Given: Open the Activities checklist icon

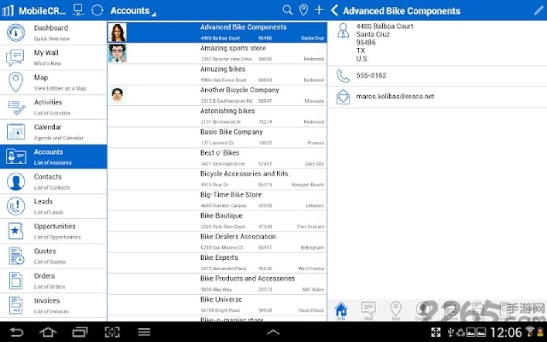Looking at the screenshot, I should coord(16,108).
